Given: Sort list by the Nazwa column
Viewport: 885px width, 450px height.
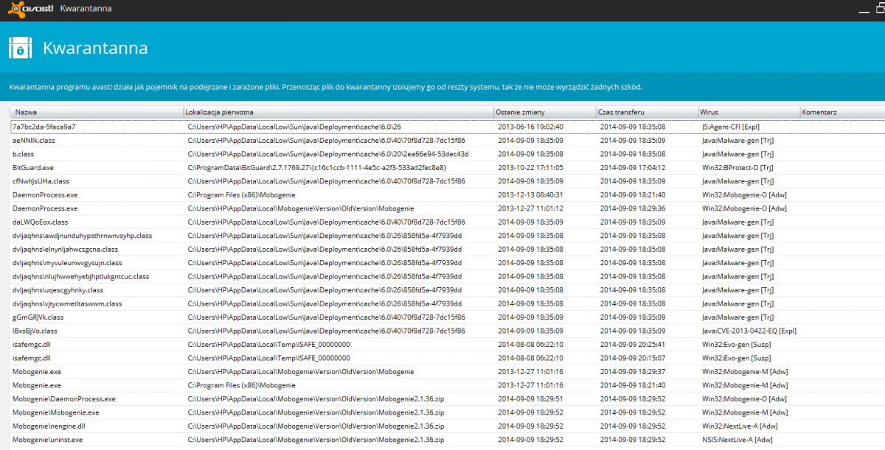Looking at the screenshot, I should (x=97, y=112).
